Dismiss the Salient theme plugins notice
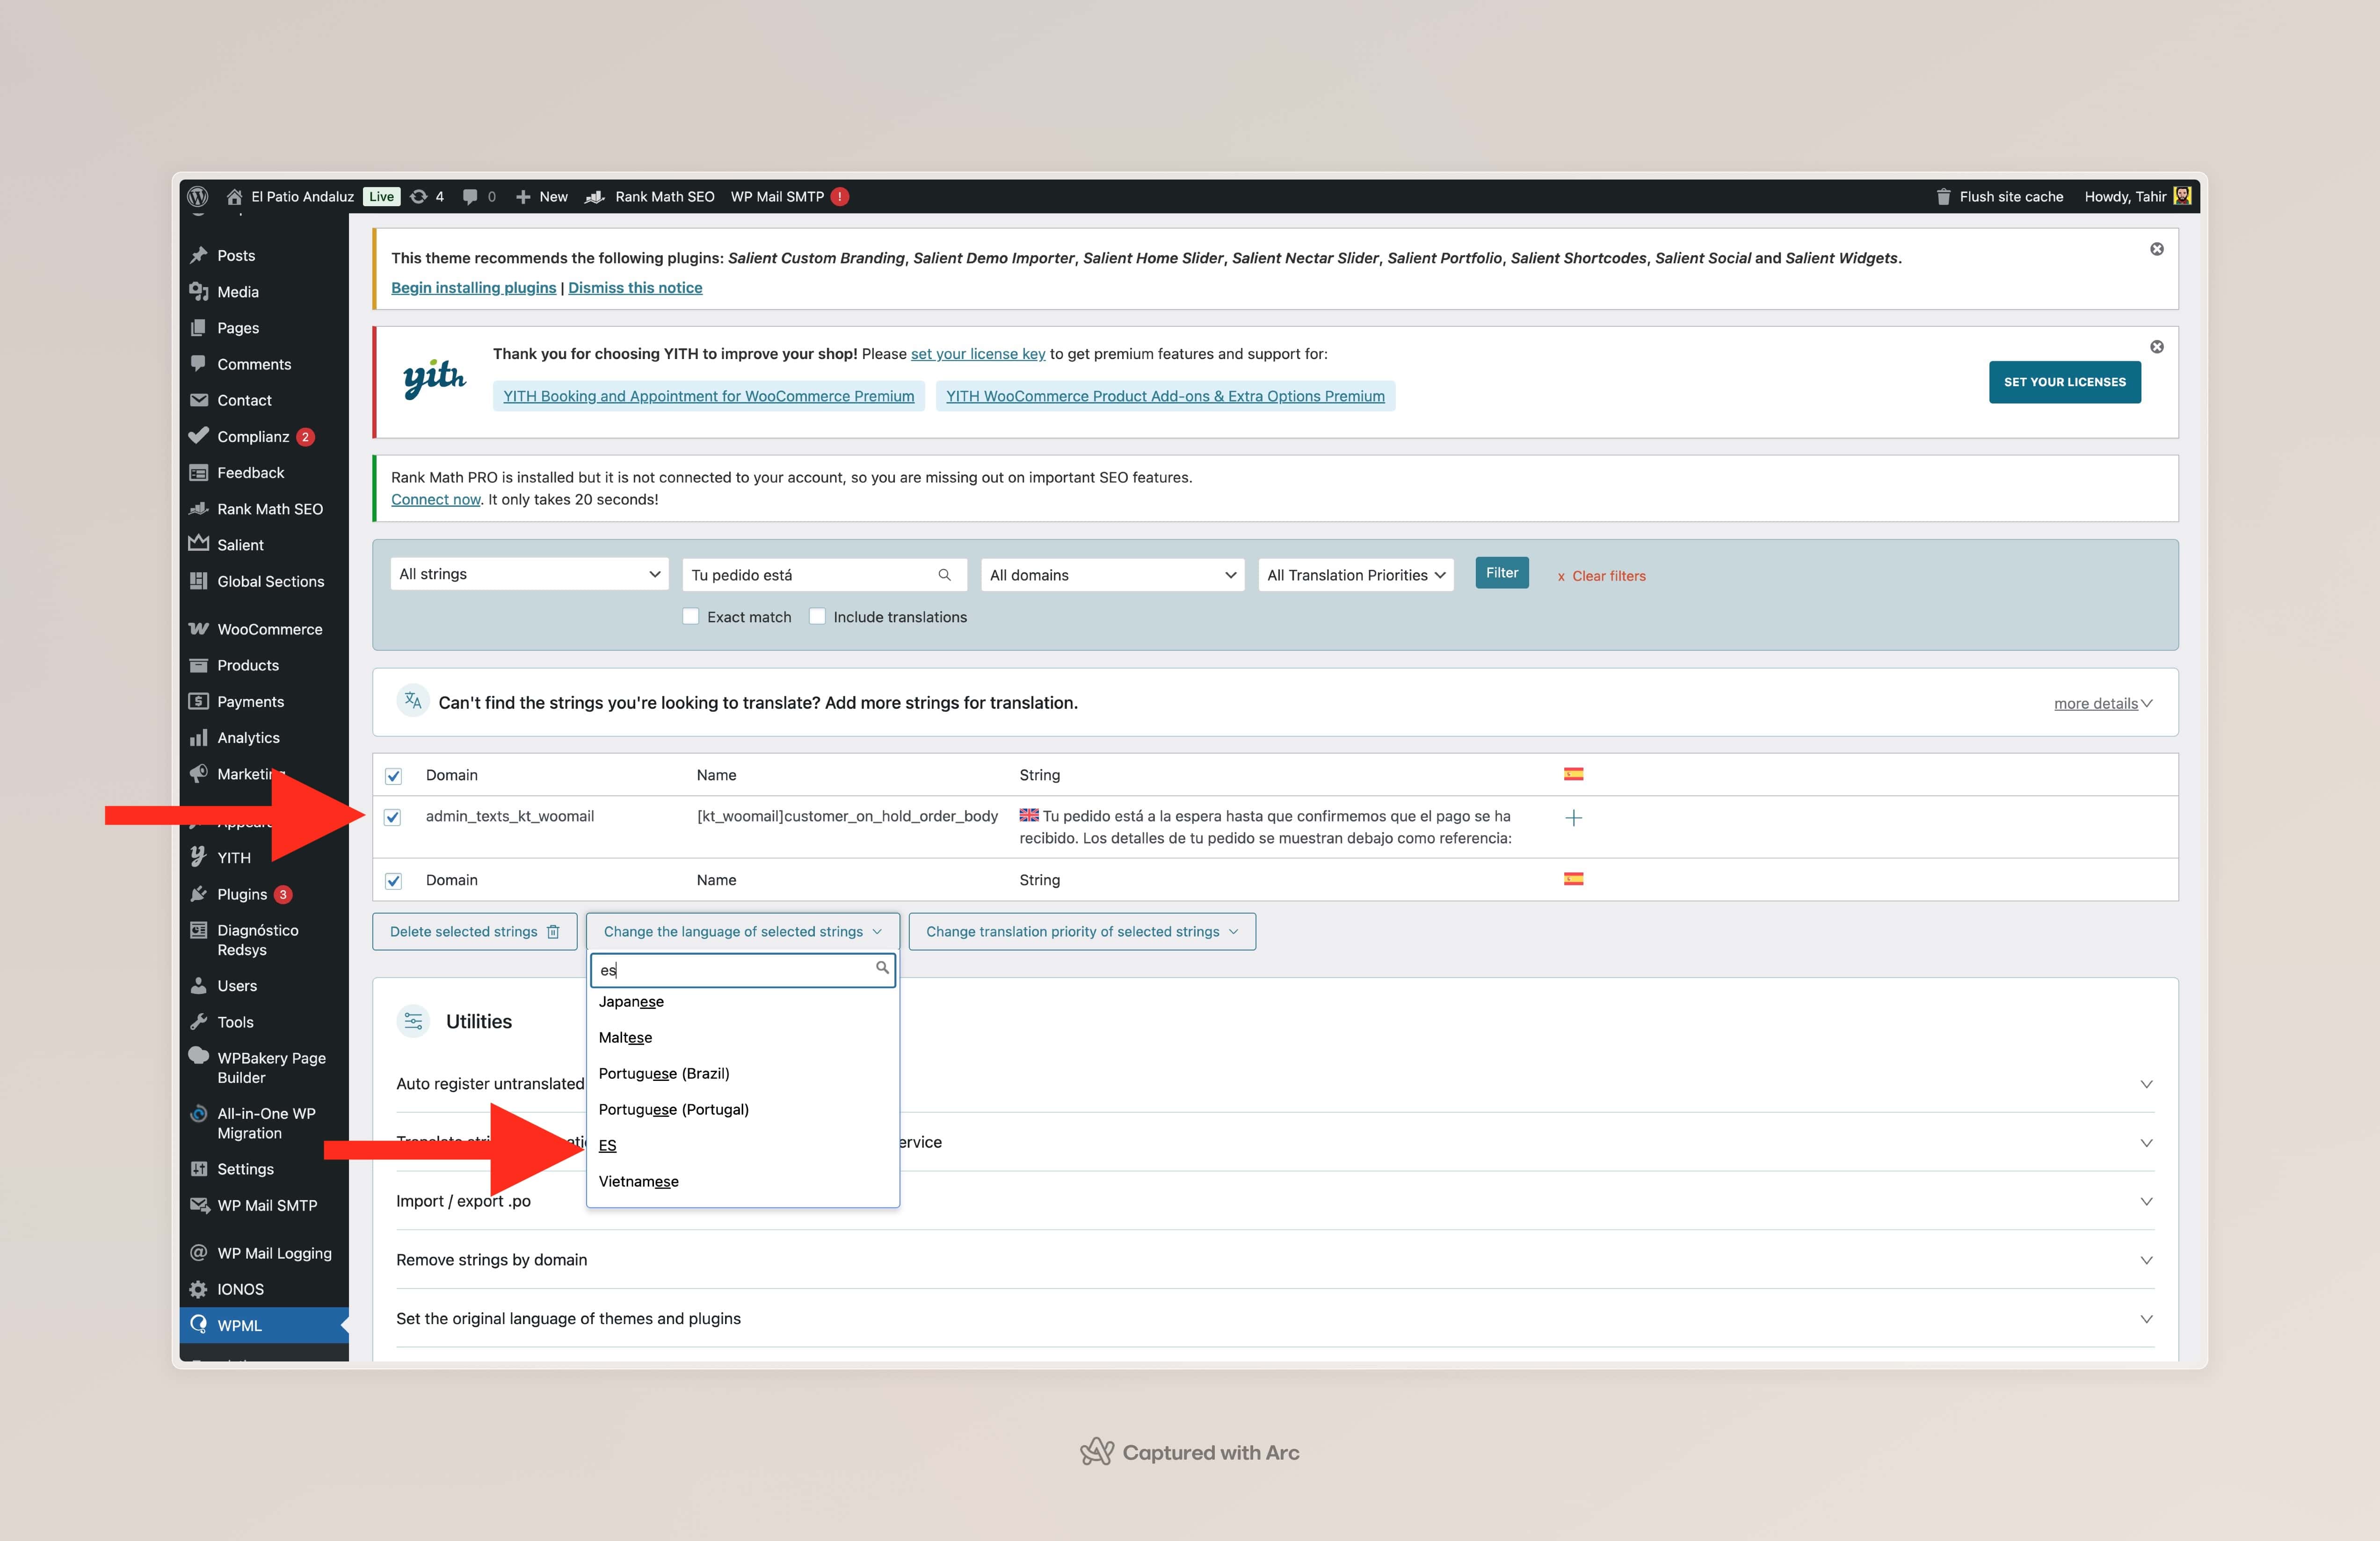The height and width of the screenshot is (1541, 2380). point(2157,249)
